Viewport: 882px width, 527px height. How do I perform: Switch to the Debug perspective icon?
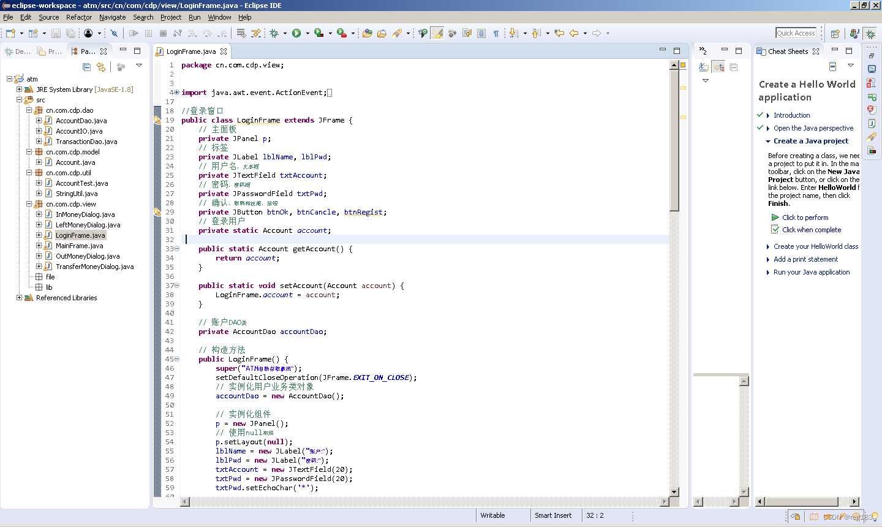(x=870, y=34)
